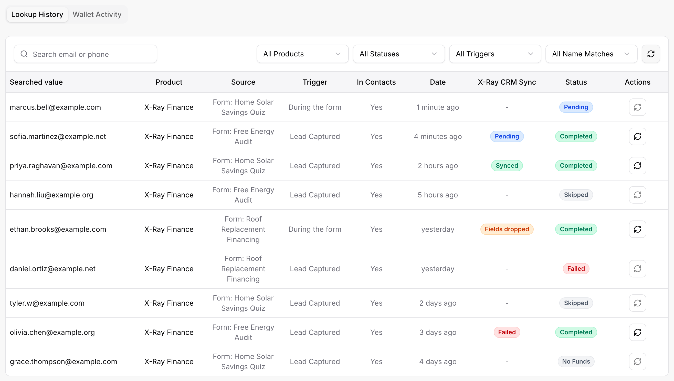Click the Product column header
674x381 pixels.
click(x=169, y=82)
